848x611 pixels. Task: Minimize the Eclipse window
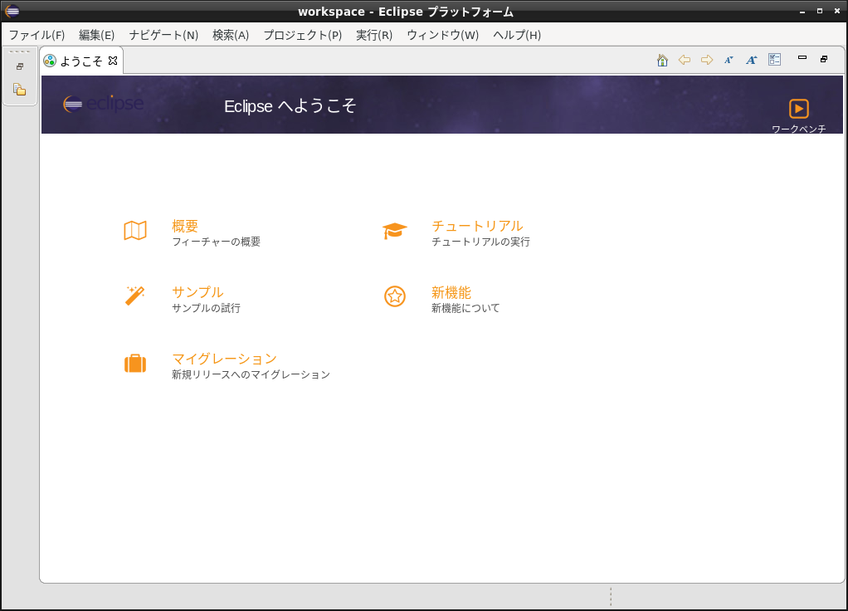(x=802, y=12)
